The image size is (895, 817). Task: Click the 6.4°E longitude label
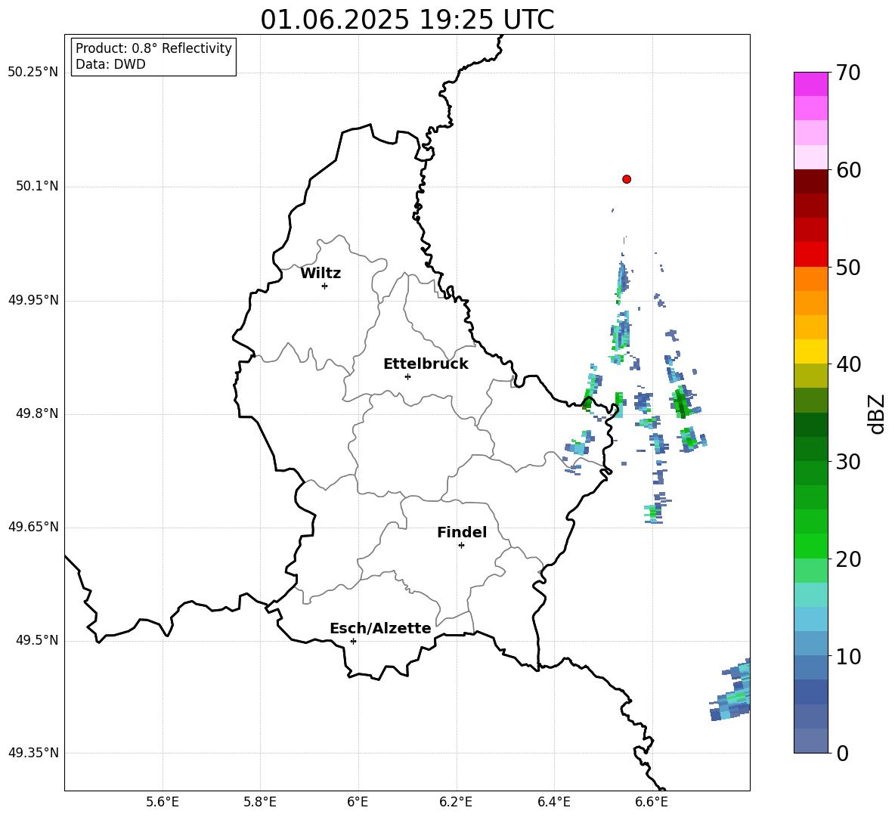[553, 802]
